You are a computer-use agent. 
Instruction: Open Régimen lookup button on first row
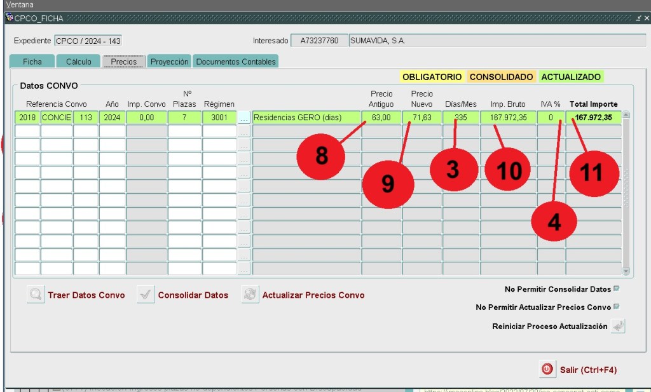pyautogui.click(x=244, y=118)
